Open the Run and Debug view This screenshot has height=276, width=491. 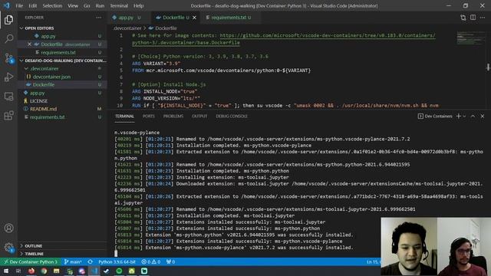pyautogui.click(x=8, y=77)
